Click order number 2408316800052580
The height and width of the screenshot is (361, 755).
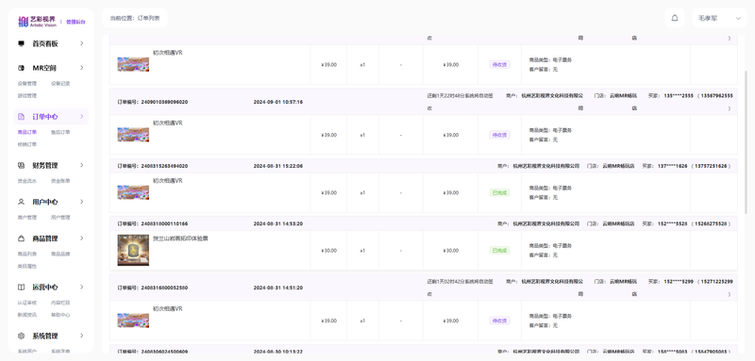164,287
